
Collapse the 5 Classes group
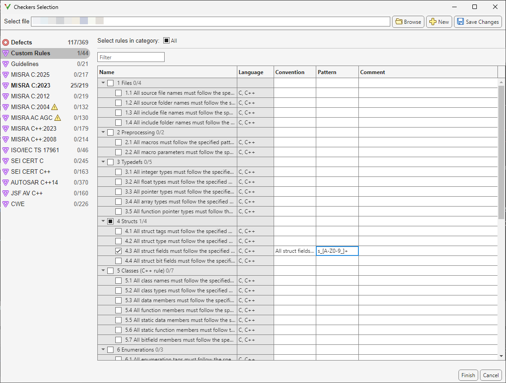[103, 270]
